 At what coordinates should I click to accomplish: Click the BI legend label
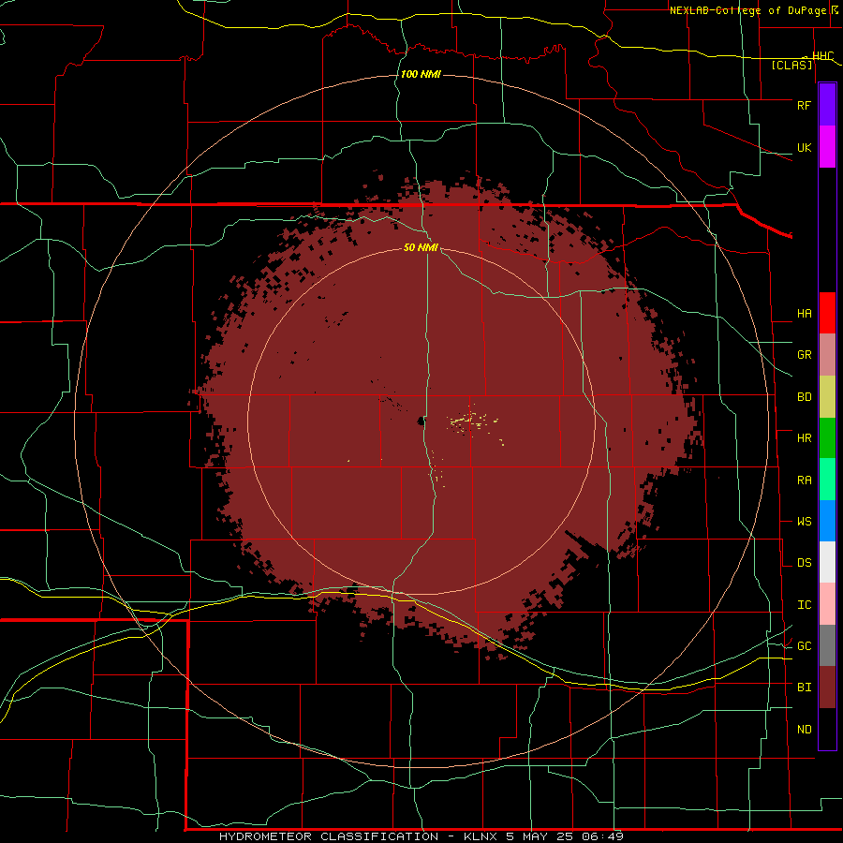pyautogui.click(x=804, y=688)
